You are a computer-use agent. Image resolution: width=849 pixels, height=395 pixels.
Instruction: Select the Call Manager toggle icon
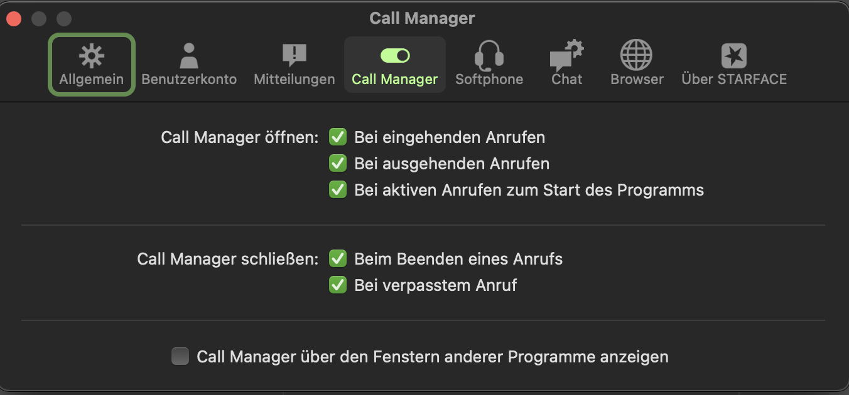pyautogui.click(x=395, y=56)
